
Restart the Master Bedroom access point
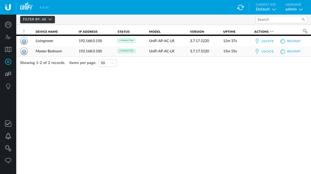pyautogui.click(x=291, y=51)
